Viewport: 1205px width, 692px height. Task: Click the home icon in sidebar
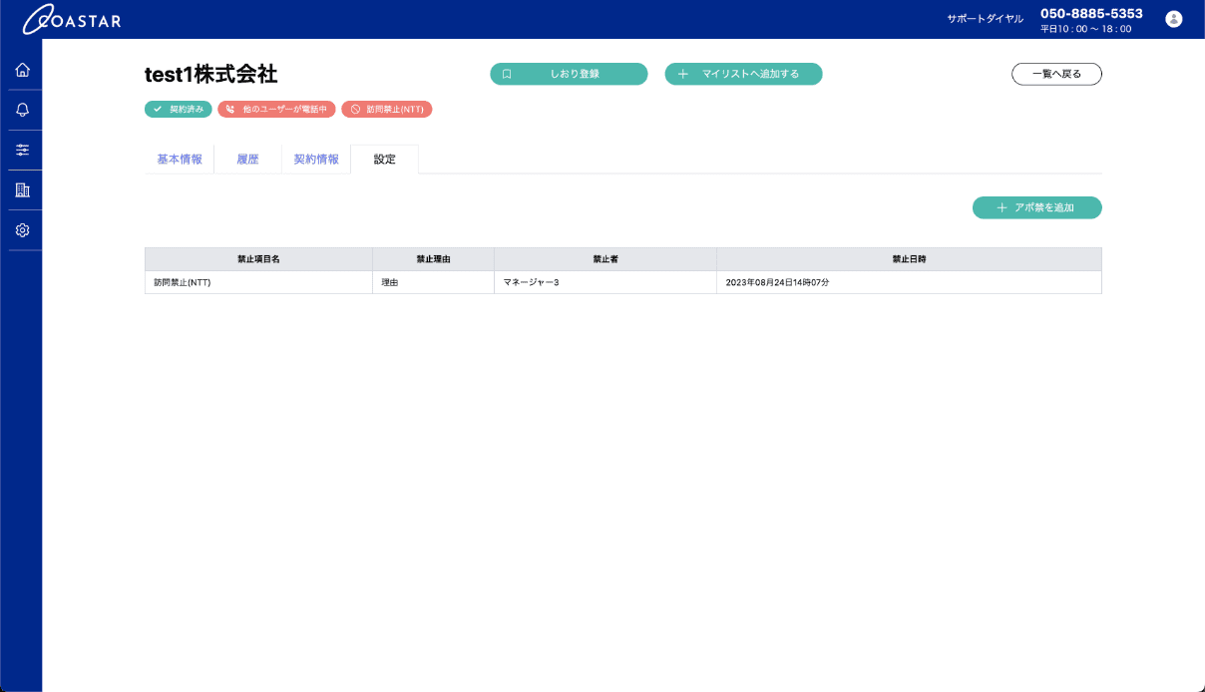(22, 70)
